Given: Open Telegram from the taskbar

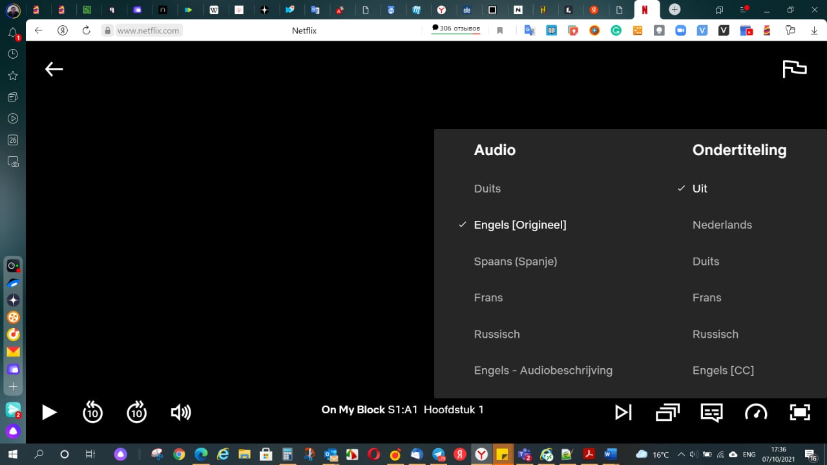Looking at the screenshot, I should point(438,454).
